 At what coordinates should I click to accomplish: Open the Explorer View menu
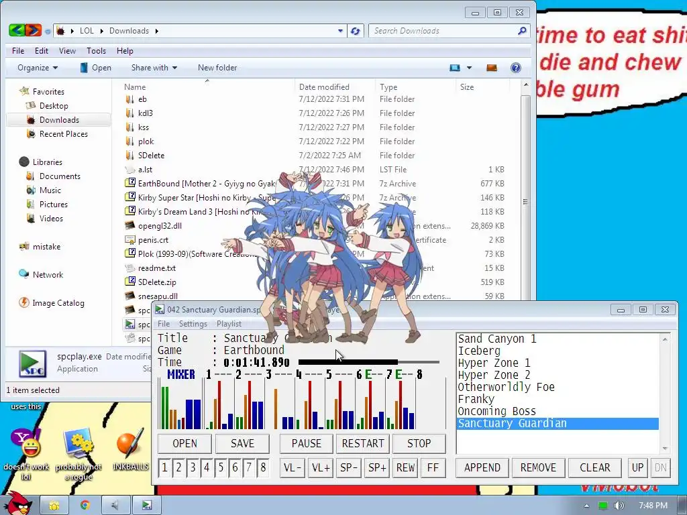coord(67,51)
